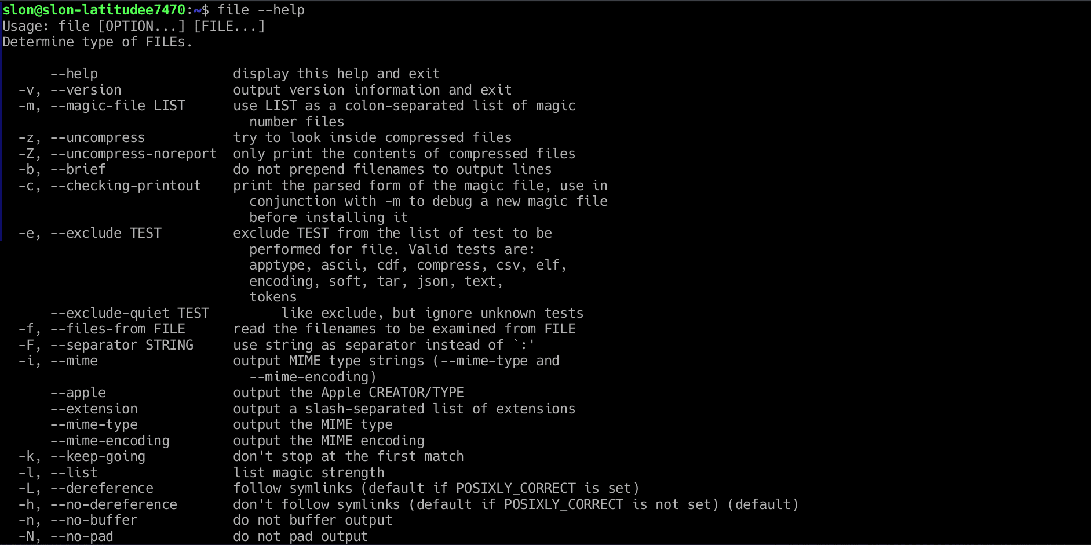Click the -L, --dereference option text
Viewport: 1091px width, 545px height.
[86, 488]
